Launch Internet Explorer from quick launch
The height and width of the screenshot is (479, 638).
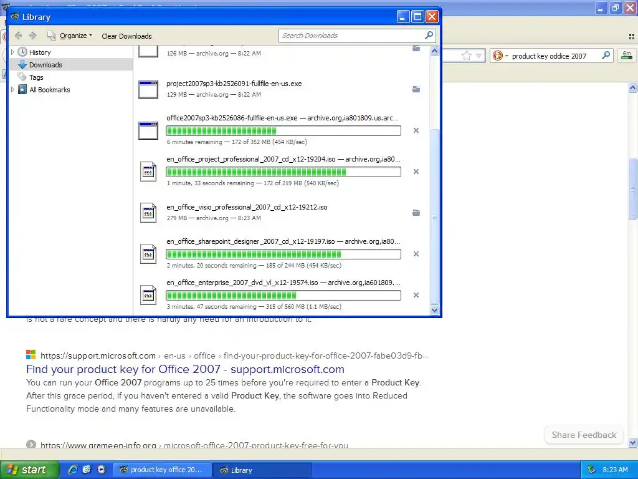(x=73, y=470)
